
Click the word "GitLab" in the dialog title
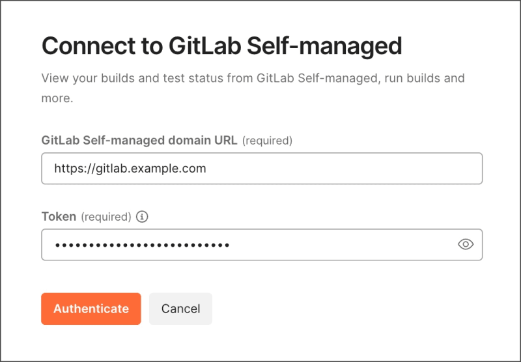[x=199, y=46]
